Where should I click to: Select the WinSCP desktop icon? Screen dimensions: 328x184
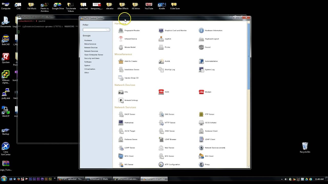coord(6,112)
